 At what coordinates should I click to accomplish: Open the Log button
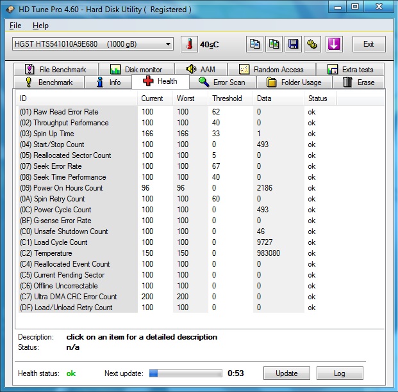click(x=340, y=373)
